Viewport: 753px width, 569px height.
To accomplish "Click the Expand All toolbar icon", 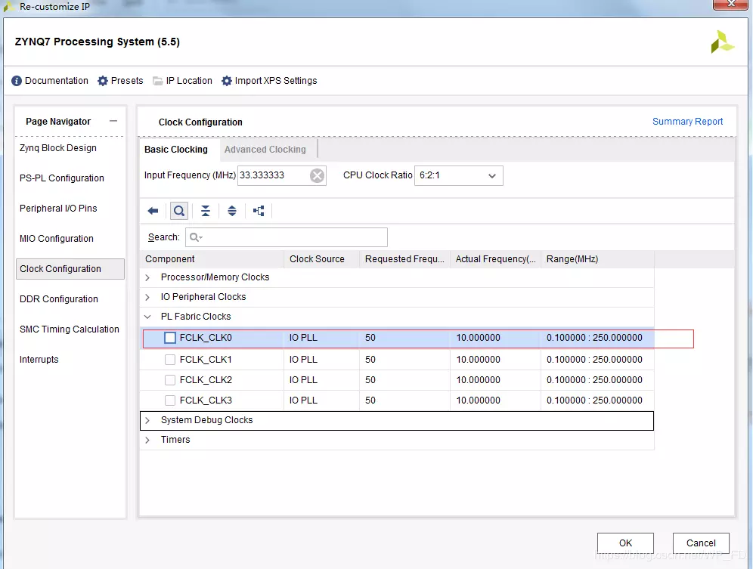I will tap(232, 211).
